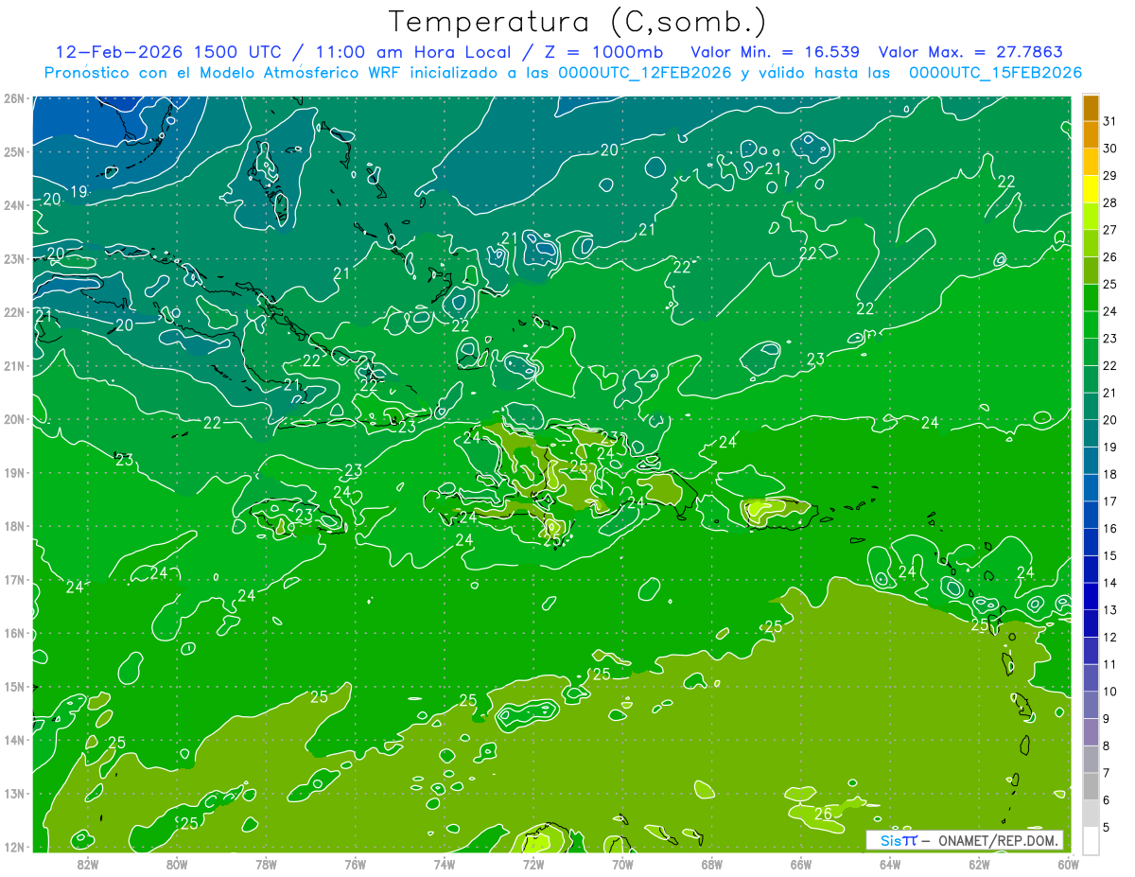Click the end time '0000UTC_15FEB2026'
Image resolution: width=1135 pixels, height=877 pixels.
point(996,73)
